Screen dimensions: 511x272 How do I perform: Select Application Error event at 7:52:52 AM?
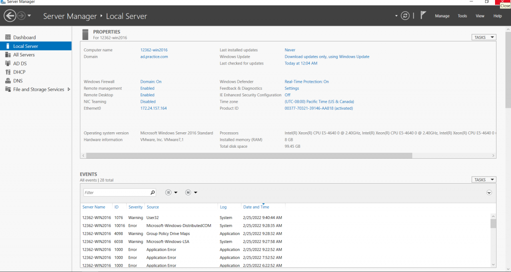[285, 258]
